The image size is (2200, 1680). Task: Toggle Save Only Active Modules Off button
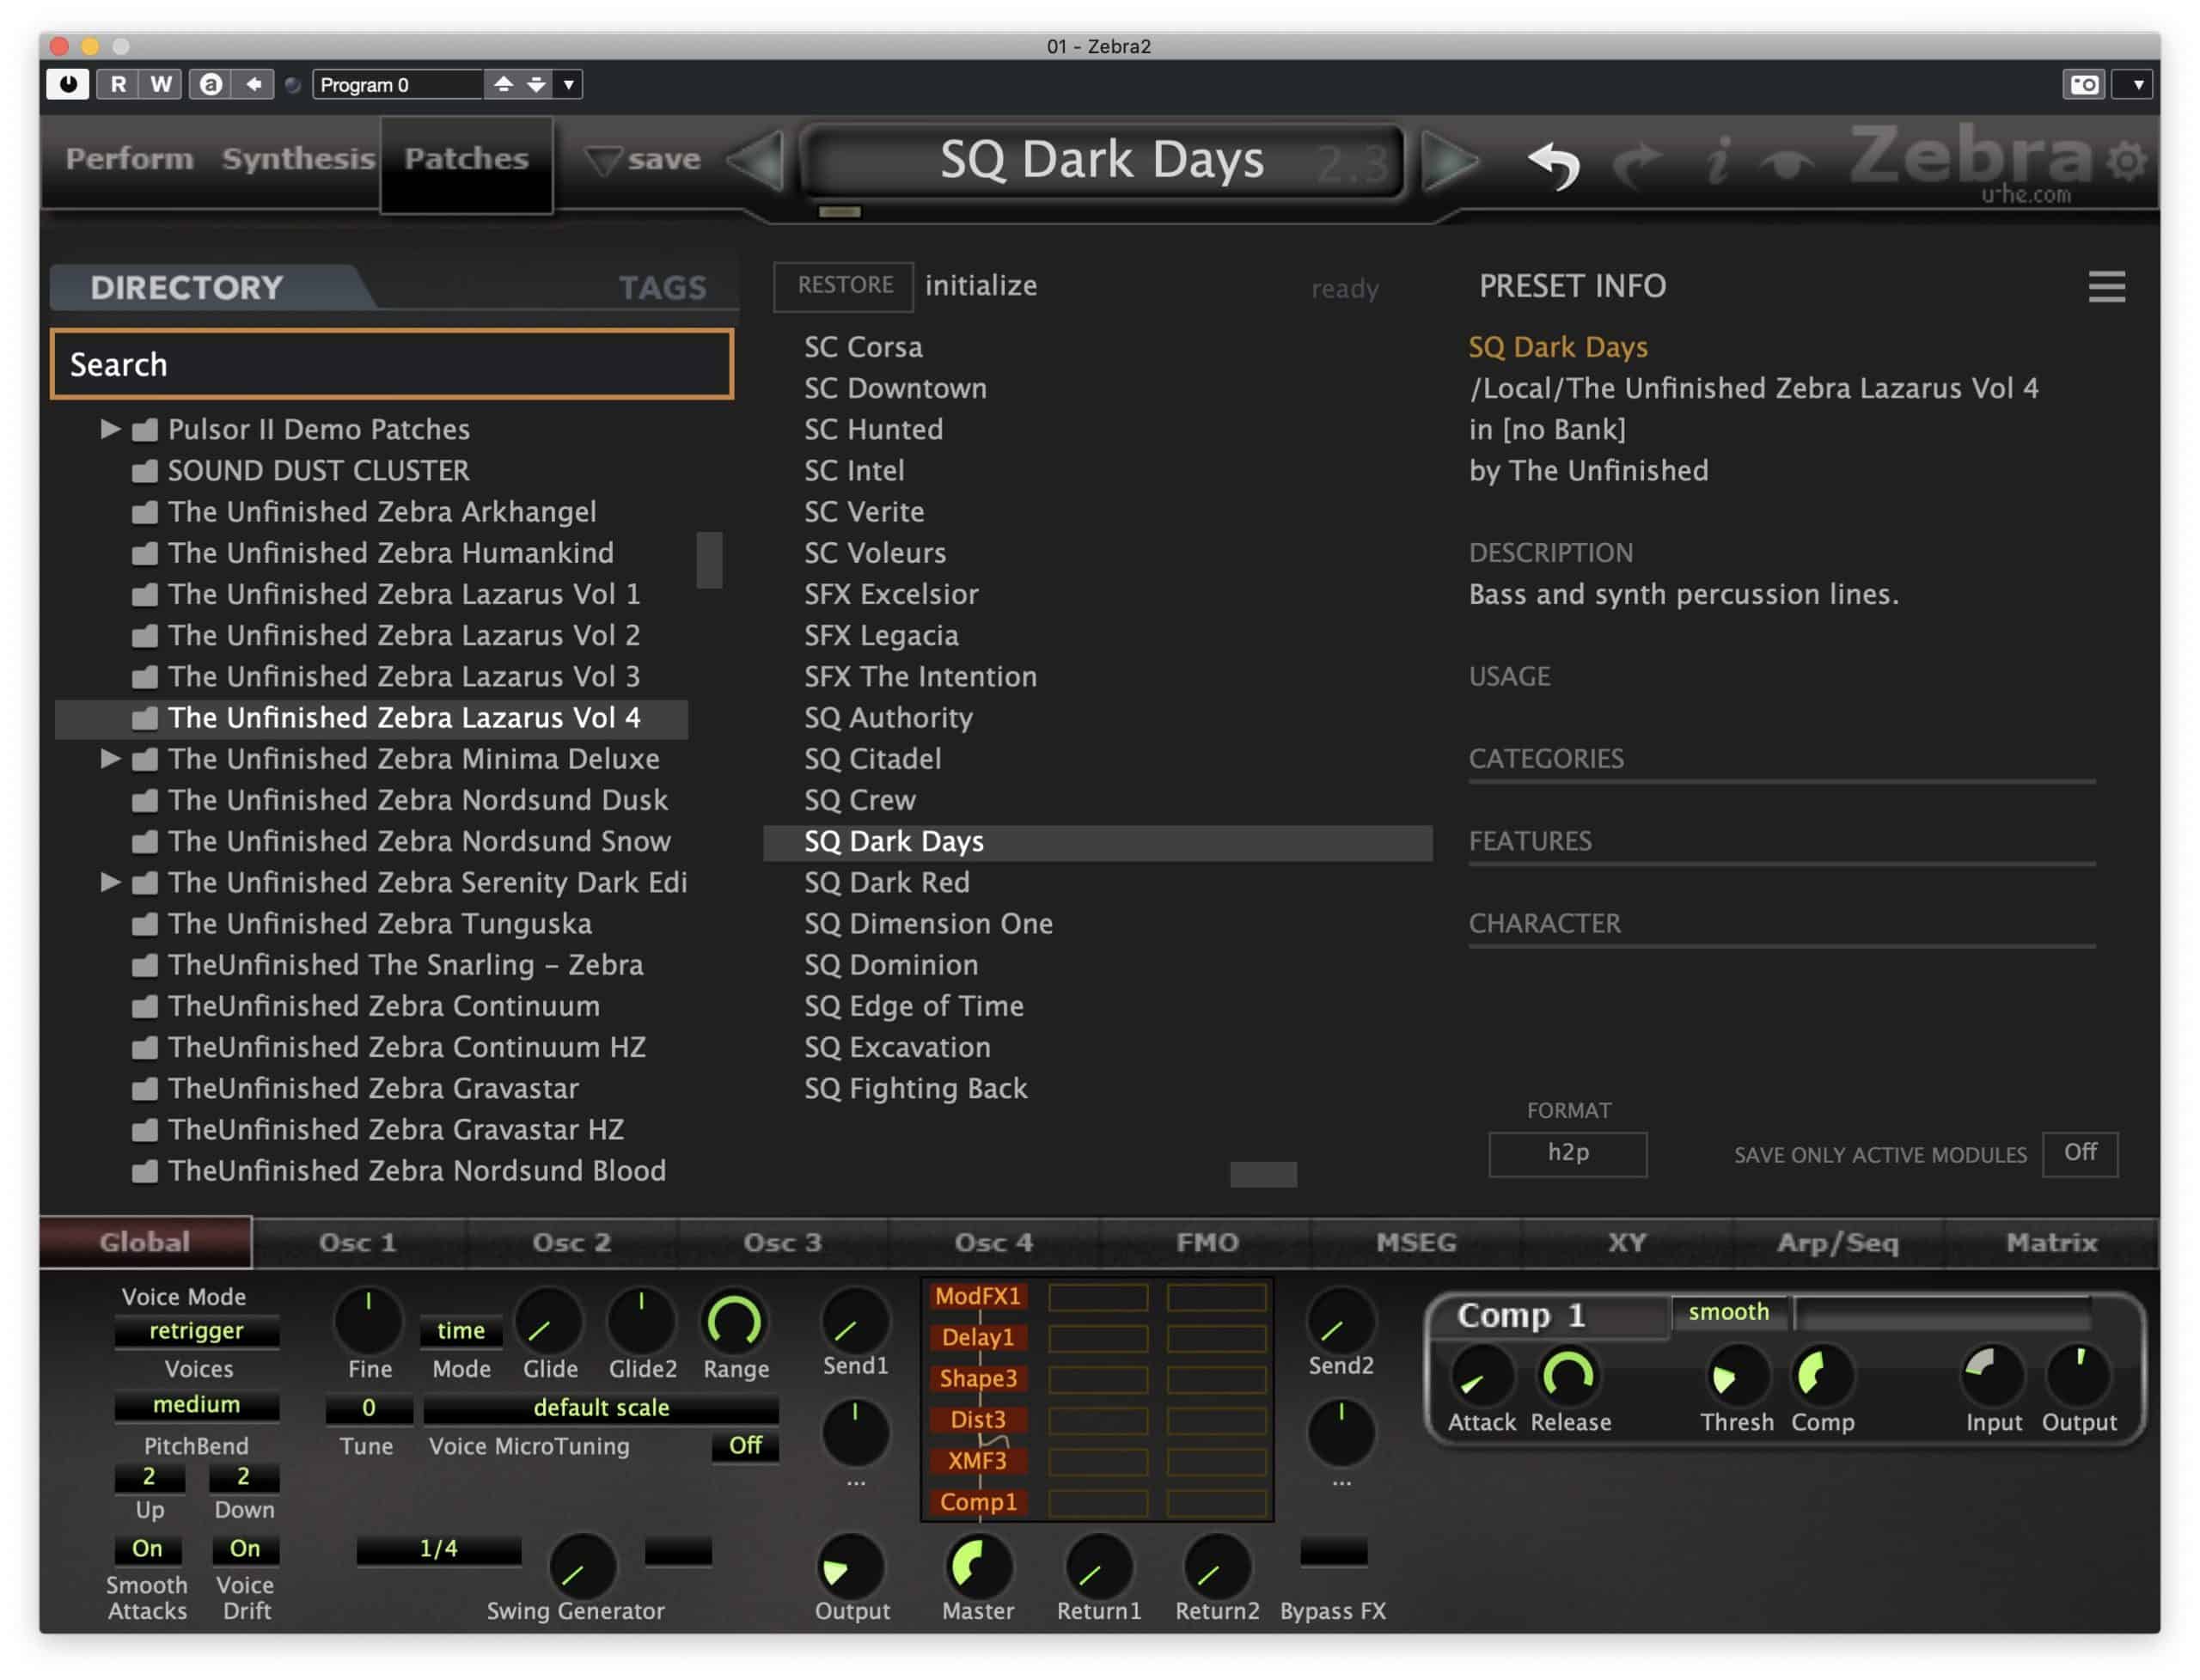[2080, 1154]
